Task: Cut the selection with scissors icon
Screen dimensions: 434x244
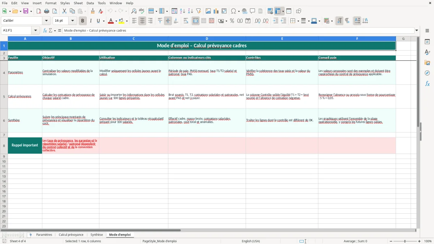Action: pos(64,11)
